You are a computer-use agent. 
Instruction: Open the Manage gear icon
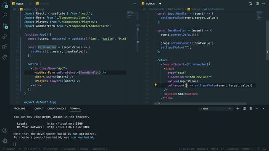pos(5,141)
